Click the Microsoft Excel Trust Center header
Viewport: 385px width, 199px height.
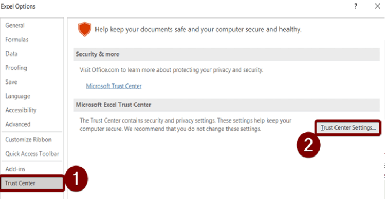(x=226, y=105)
